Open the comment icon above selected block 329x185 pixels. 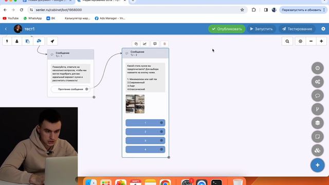click(155, 44)
